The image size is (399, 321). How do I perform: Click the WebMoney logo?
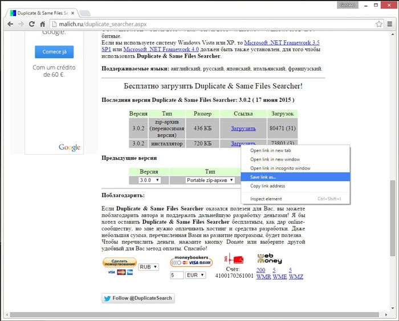point(270,259)
